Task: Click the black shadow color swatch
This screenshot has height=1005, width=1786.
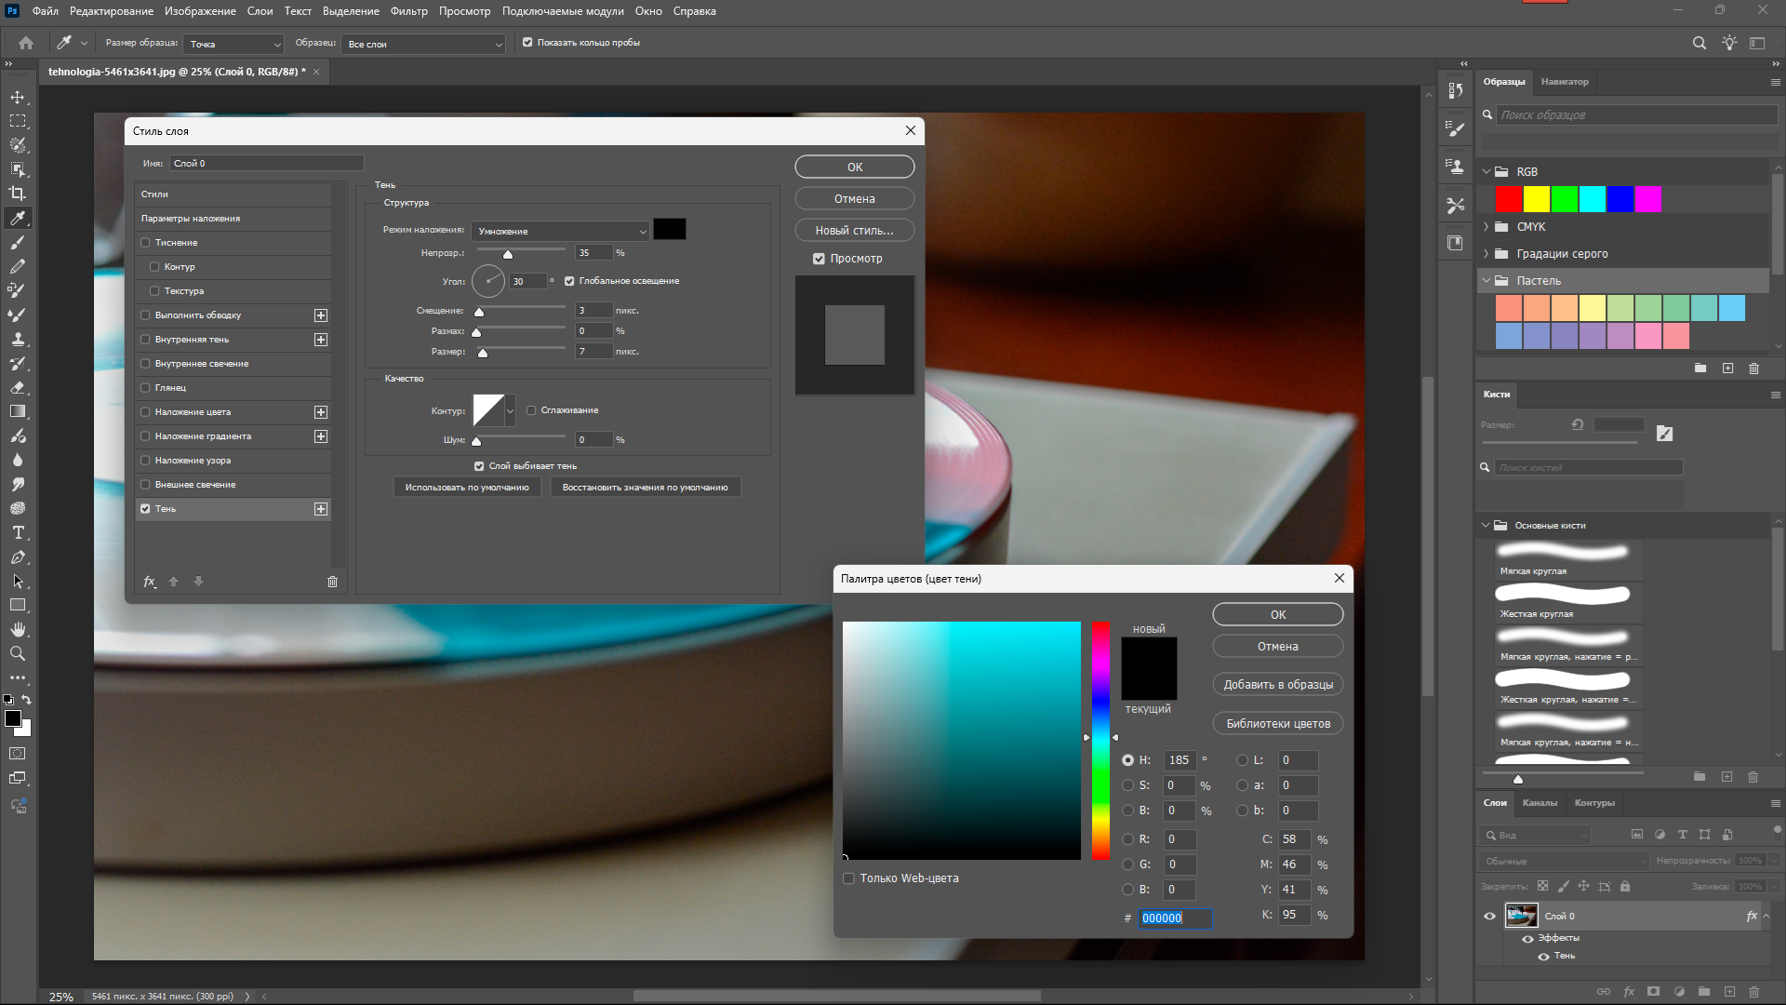Action: (669, 230)
